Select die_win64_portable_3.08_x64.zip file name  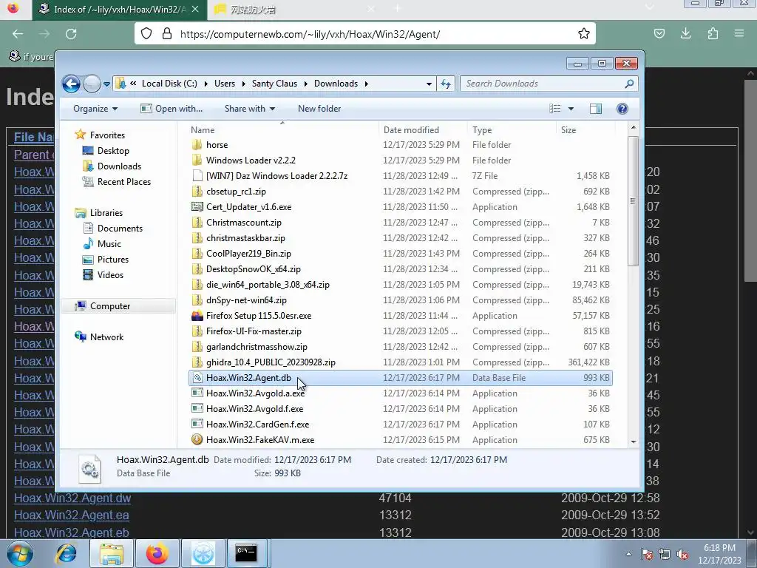tap(268, 285)
